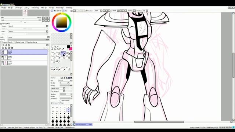The image size is (235, 132).
Task: Open the Window menu
Action: tap(59, 8)
